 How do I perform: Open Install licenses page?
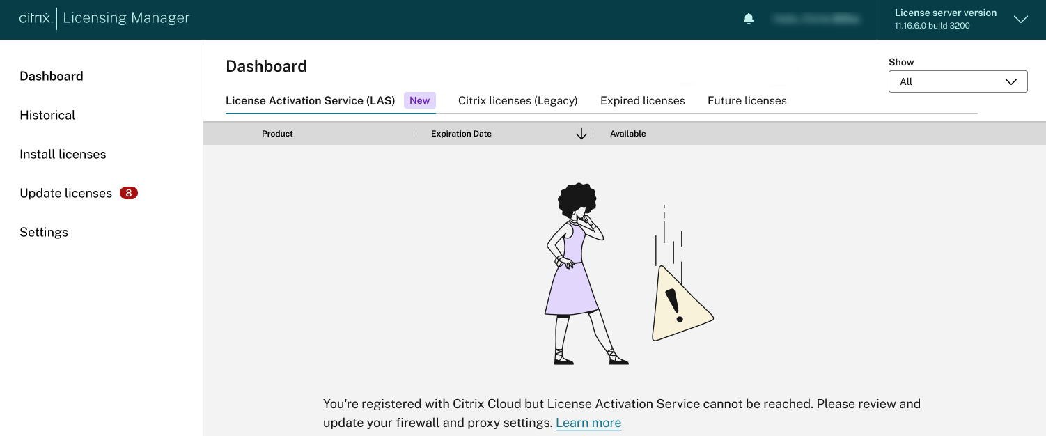click(x=63, y=154)
